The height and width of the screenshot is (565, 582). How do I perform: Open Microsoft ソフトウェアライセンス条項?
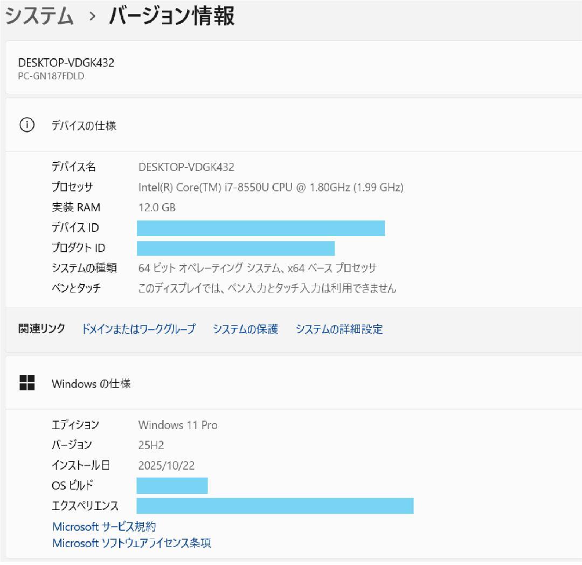point(132,543)
